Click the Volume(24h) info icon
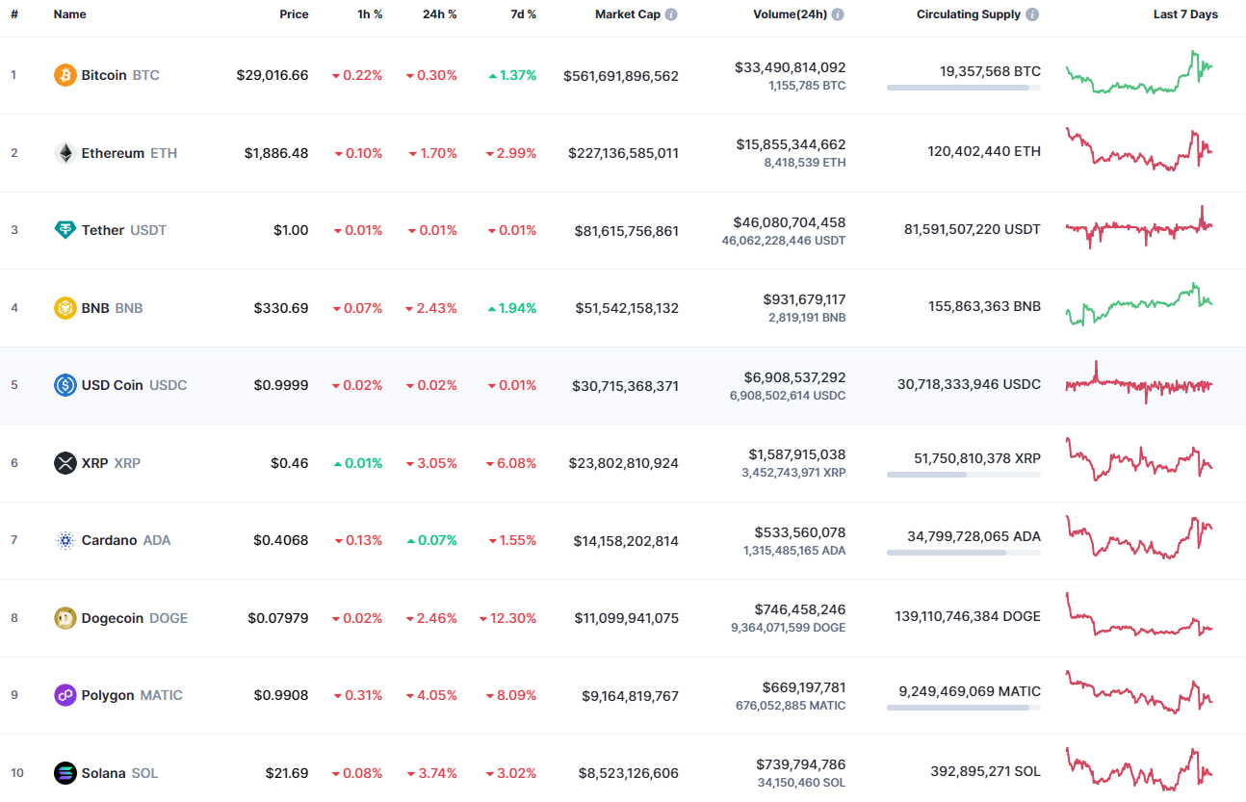1246x802 pixels. tap(837, 13)
